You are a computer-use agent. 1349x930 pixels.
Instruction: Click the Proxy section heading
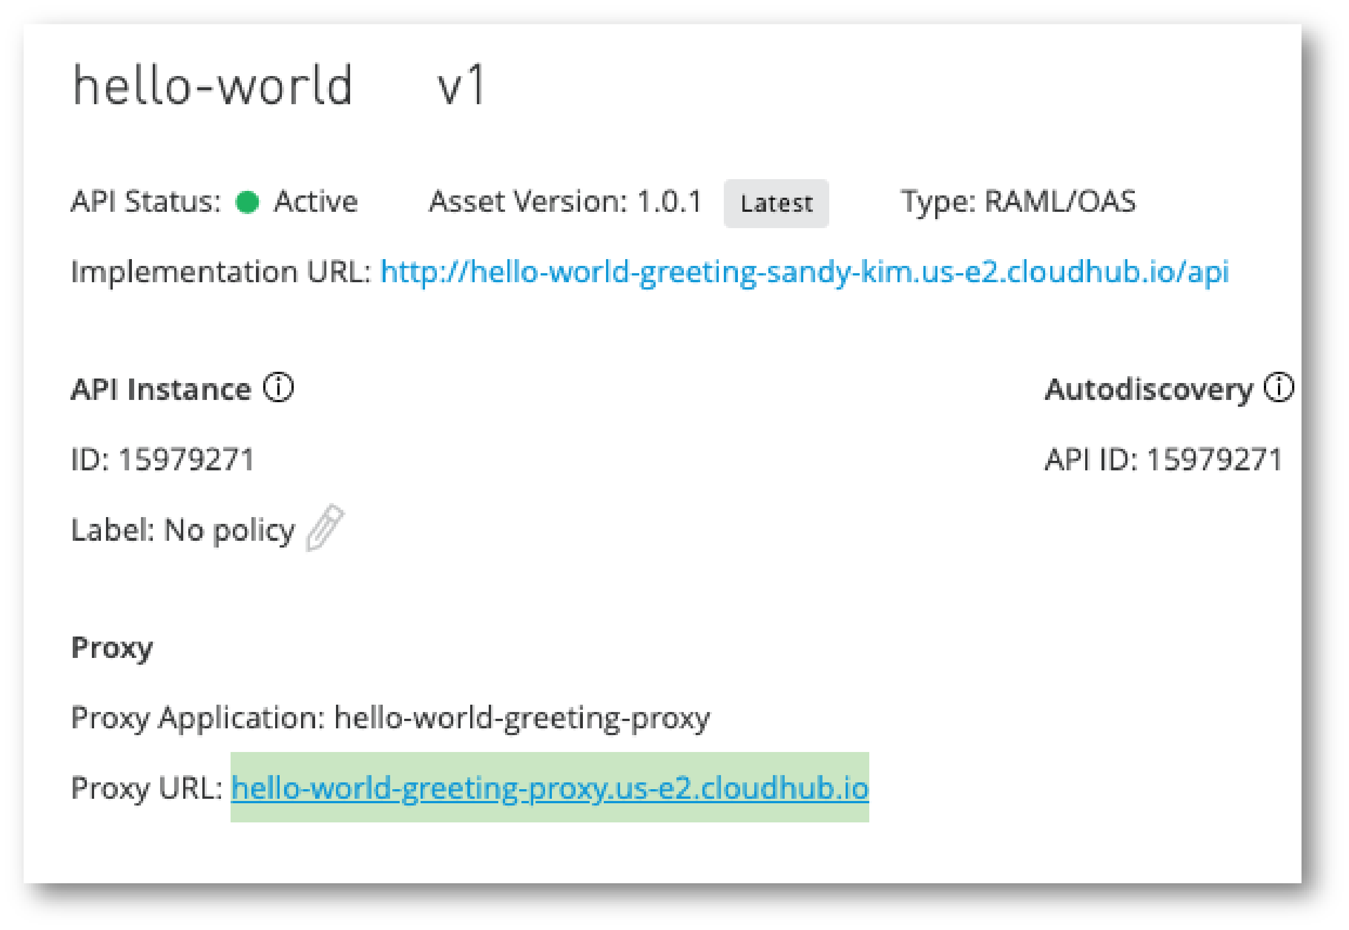click(x=112, y=648)
